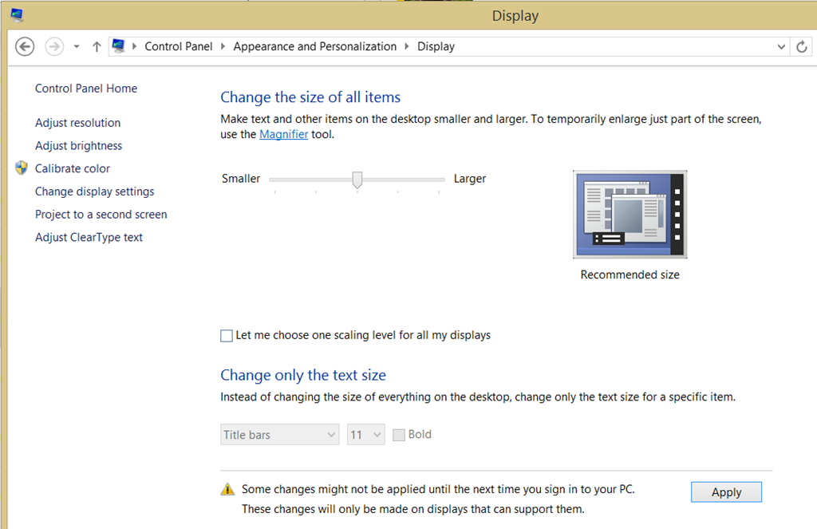Image resolution: width=817 pixels, height=529 pixels.
Task: Open the recent locations dropdown arrow
Action: [77, 46]
